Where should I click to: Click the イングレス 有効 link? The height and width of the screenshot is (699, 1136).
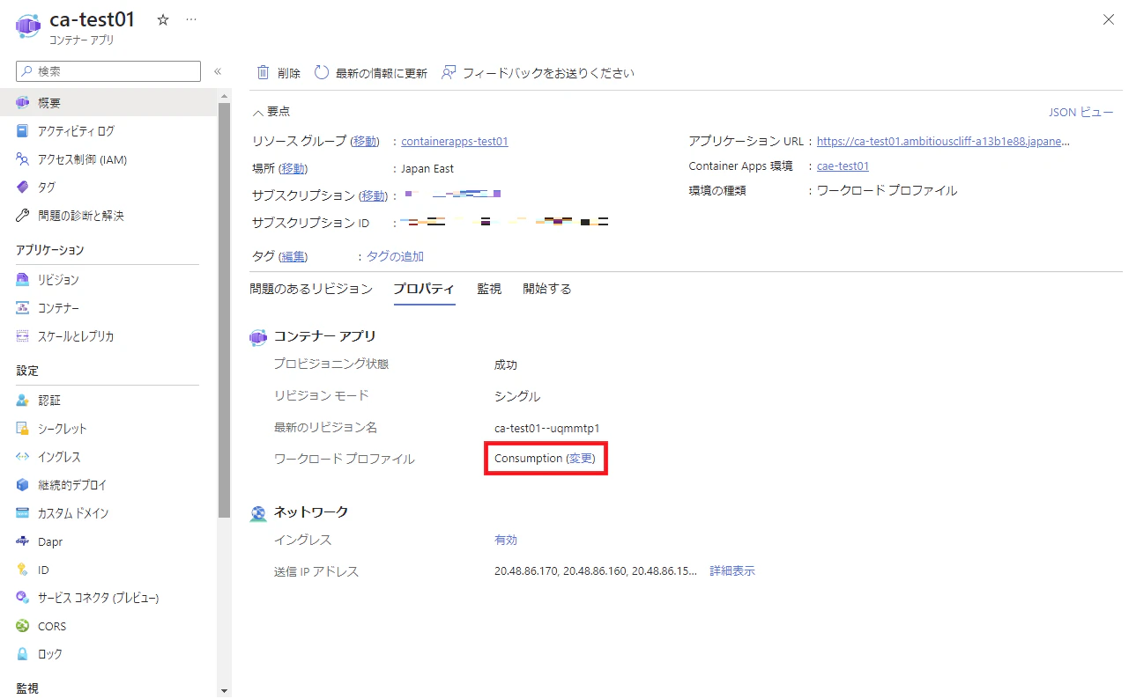(x=506, y=540)
